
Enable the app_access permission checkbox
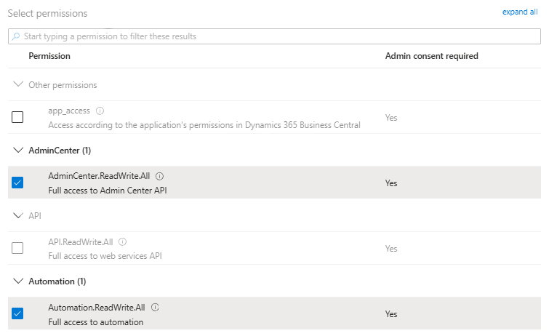click(x=17, y=117)
